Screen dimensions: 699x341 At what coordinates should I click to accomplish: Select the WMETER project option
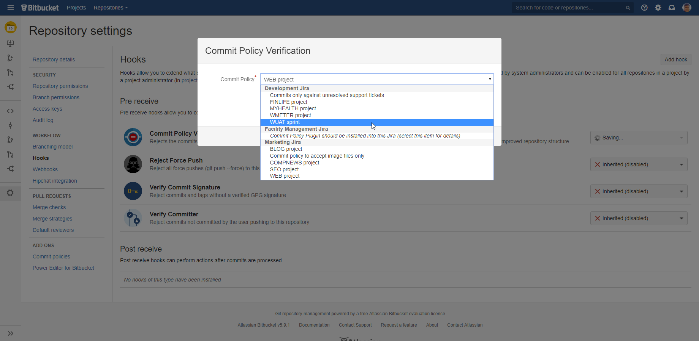coord(377,115)
